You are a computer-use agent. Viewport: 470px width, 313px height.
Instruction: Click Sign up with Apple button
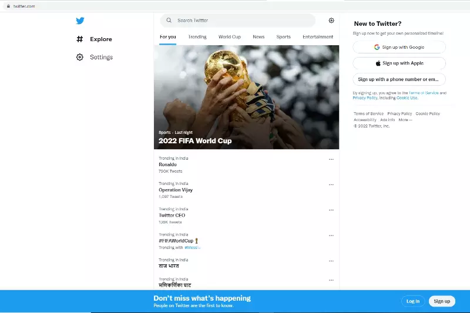[x=399, y=63]
